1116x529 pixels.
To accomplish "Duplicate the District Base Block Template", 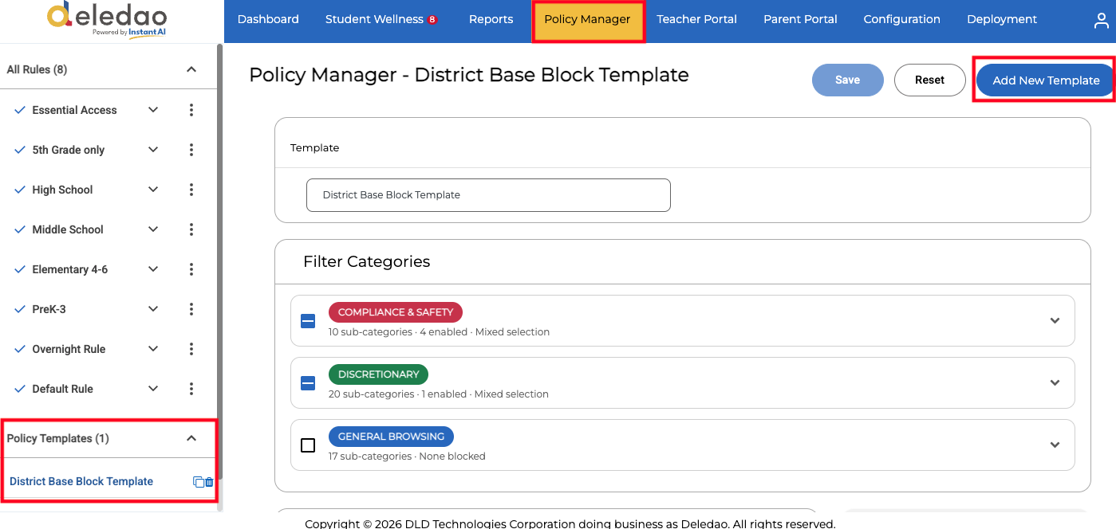I will (199, 482).
